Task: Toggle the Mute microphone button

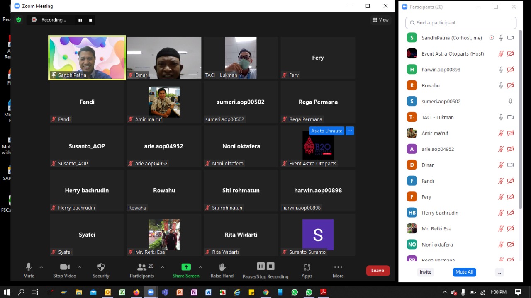Action: [x=29, y=267]
